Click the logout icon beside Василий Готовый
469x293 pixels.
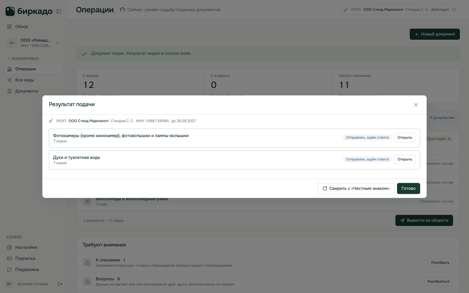point(60,284)
